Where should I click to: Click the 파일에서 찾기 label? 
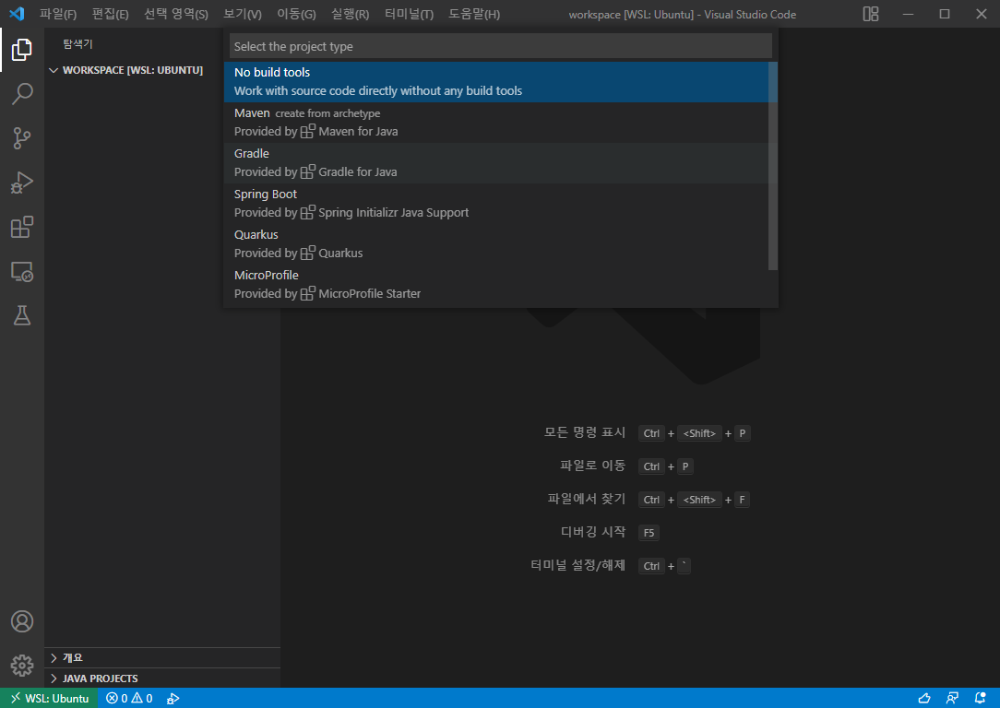tap(587, 499)
